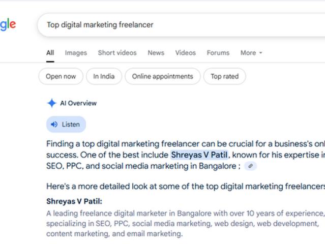Click the speaker icon in Listen
Screen dimensions: 325x244
click(x=54, y=125)
